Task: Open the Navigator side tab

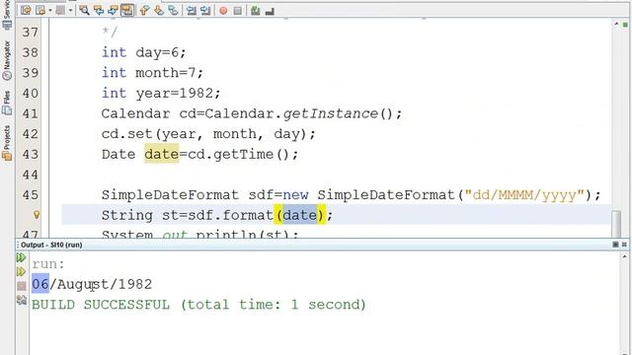Action: point(7,61)
